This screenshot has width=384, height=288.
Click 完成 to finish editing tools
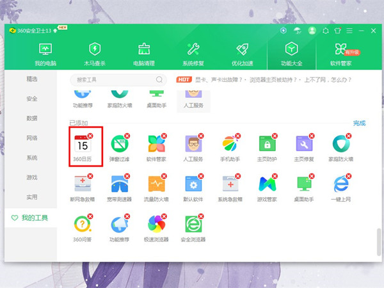tap(359, 123)
